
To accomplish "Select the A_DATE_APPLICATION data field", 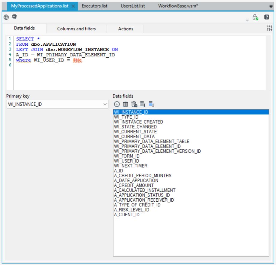I will (x=191, y=181).
